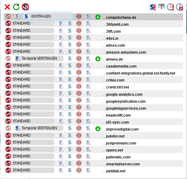Click the criteo.com domain label
This screenshot has height=179, width=187.
tap(114, 80)
